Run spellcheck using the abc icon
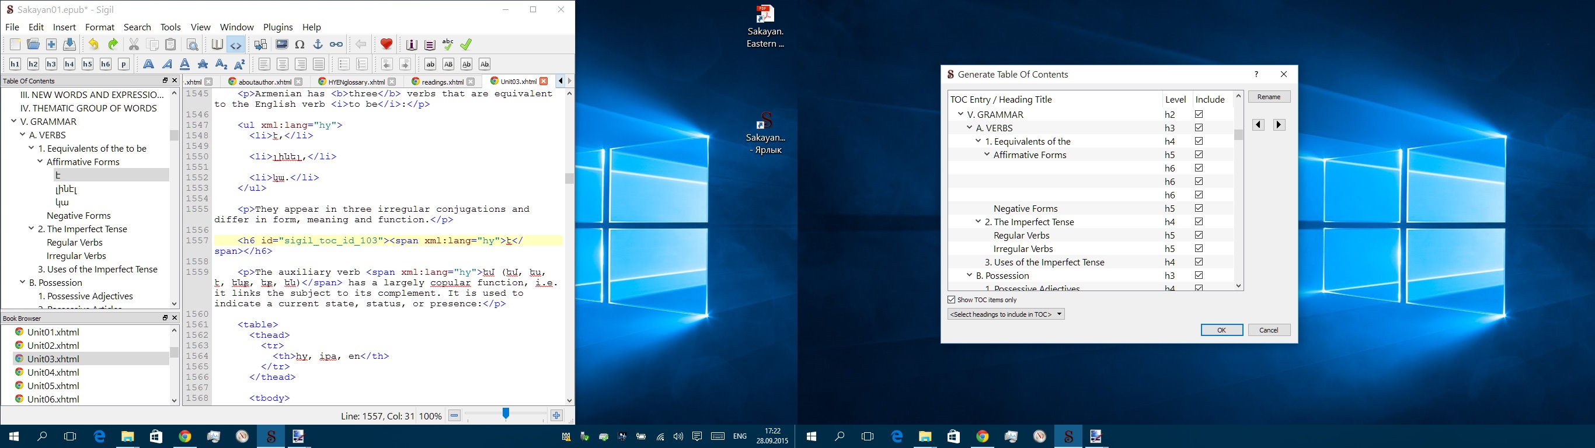This screenshot has width=1595, height=448. click(x=448, y=44)
